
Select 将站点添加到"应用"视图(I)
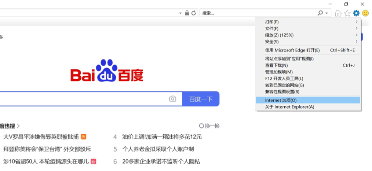[x=308, y=59]
